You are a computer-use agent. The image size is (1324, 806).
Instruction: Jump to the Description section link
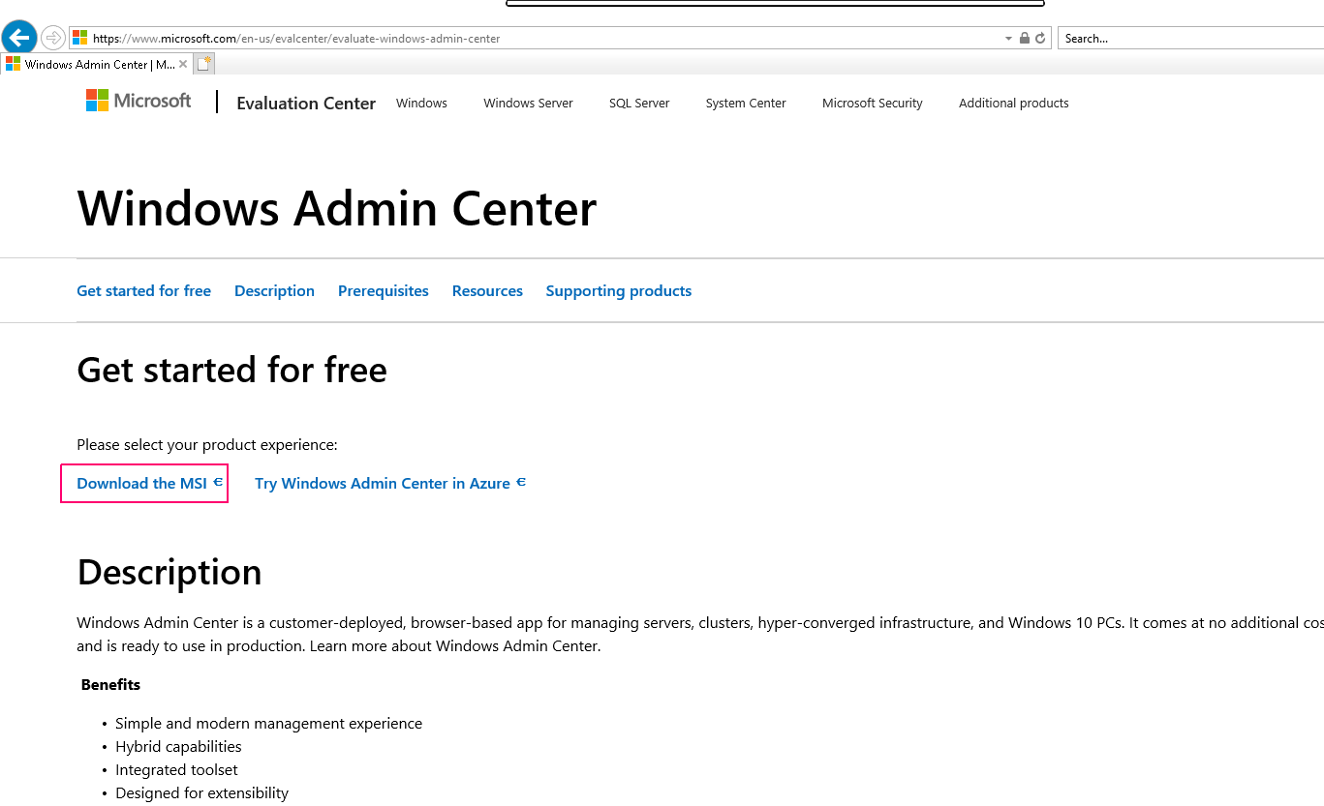coord(274,291)
